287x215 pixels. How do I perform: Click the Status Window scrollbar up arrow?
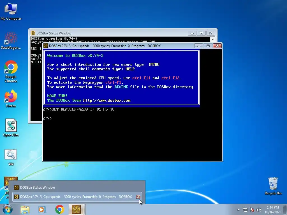click(x=213, y=39)
